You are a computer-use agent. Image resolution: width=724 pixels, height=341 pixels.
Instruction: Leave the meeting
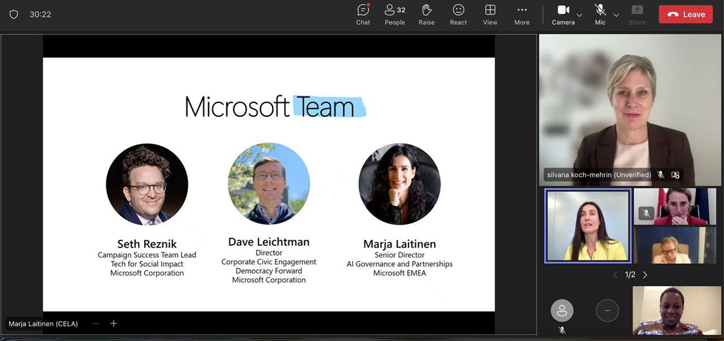pos(686,14)
